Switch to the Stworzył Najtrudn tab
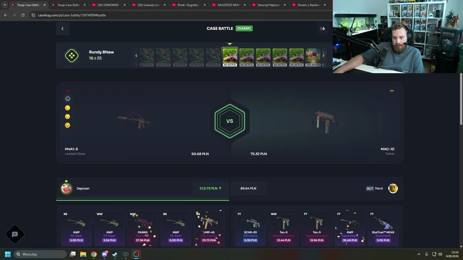This screenshot has height=260, width=463. click(269, 5)
